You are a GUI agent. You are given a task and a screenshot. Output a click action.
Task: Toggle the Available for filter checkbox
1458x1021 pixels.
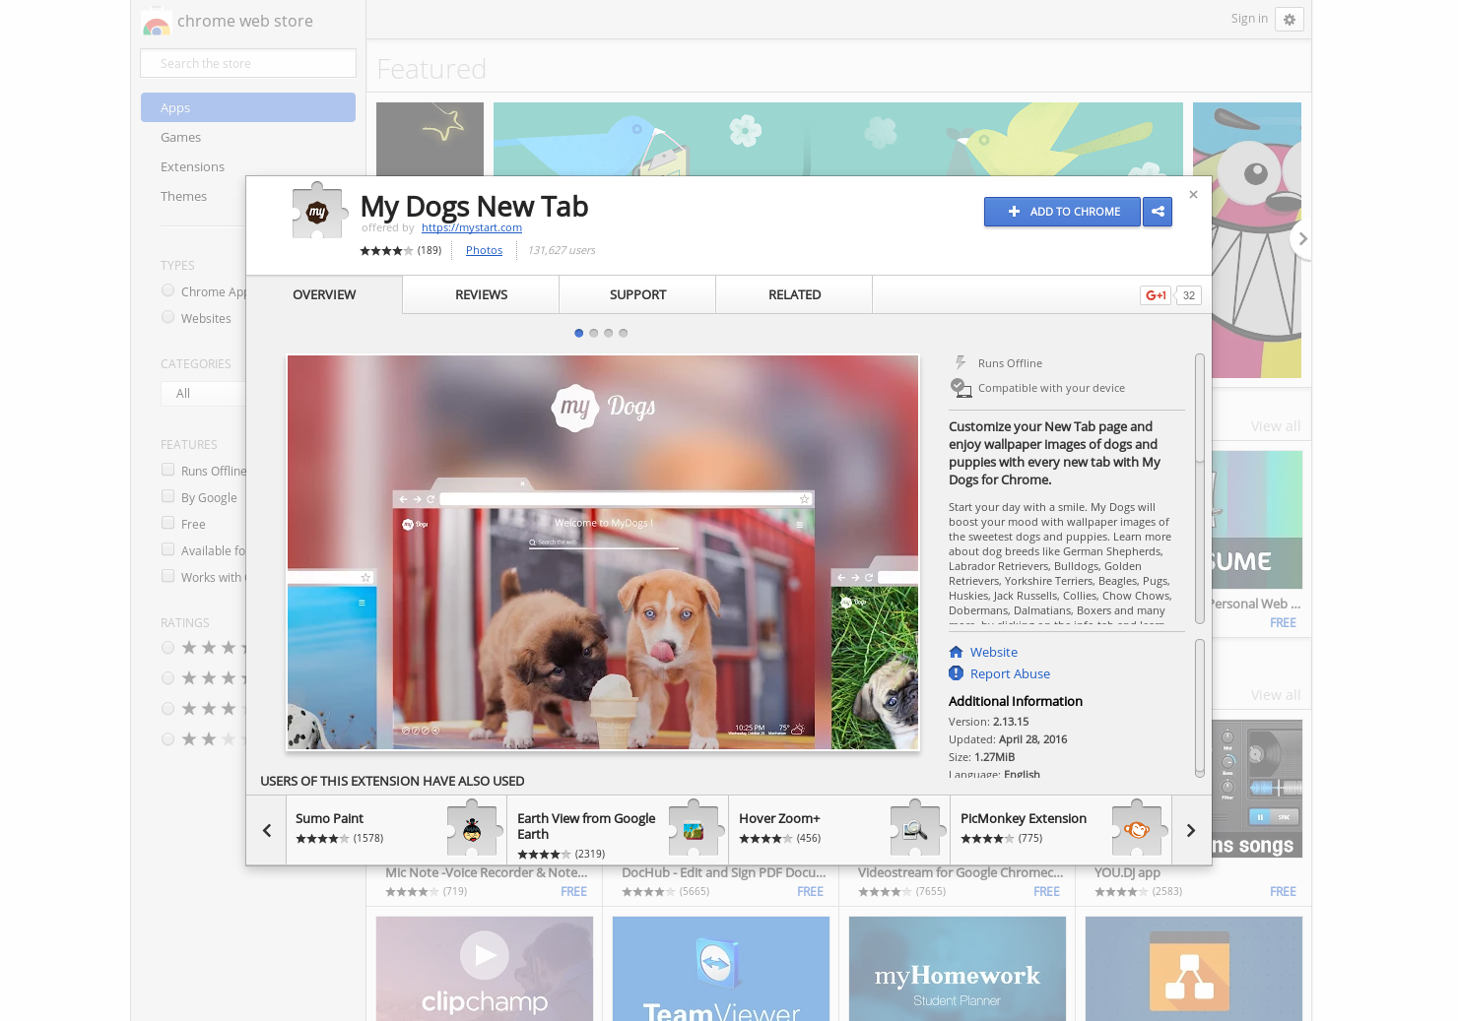tap(167, 549)
